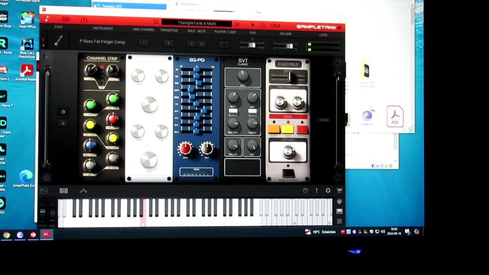Open the layers pyramid view icon
The width and height of the screenshot is (489, 275).
pos(83,191)
